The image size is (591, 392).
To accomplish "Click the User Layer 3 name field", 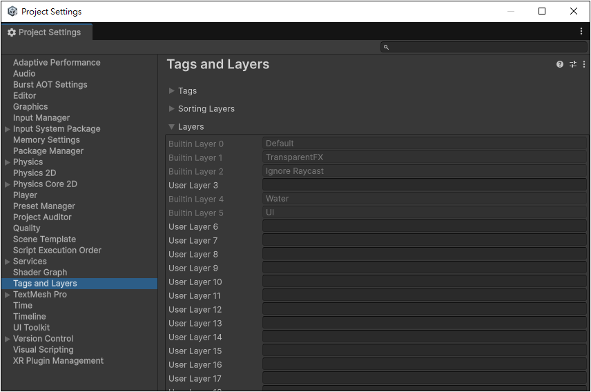I will coord(425,185).
